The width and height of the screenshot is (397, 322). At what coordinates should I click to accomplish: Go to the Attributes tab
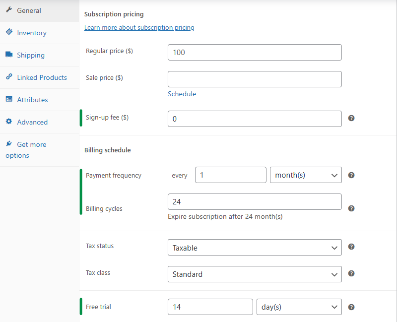coord(32,100)
